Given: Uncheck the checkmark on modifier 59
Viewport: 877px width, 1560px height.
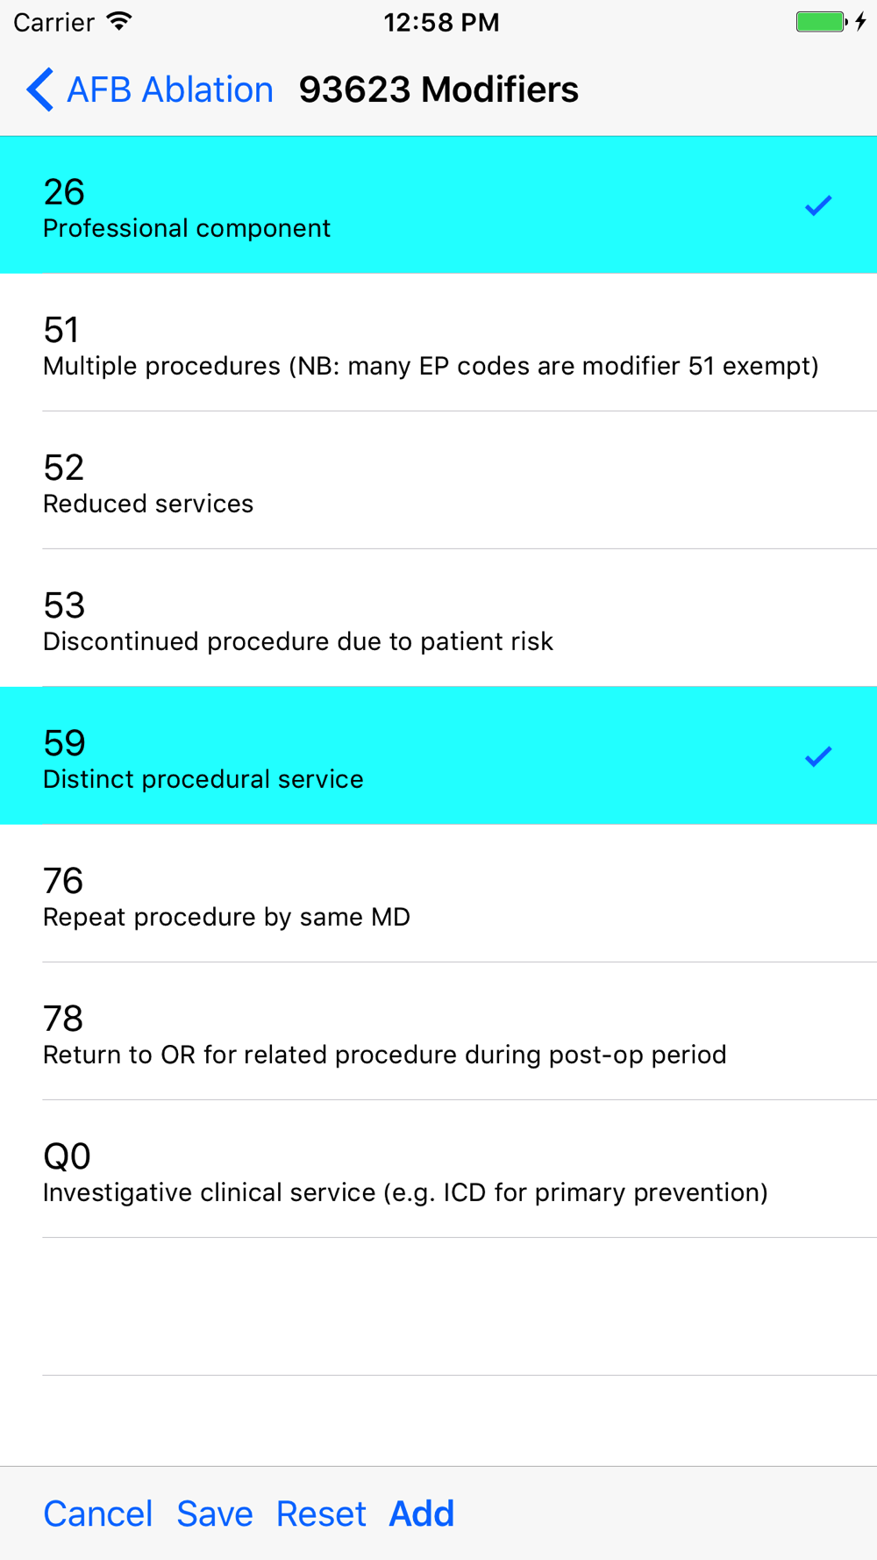Looking at the screenshot, I should click(817, 756).
